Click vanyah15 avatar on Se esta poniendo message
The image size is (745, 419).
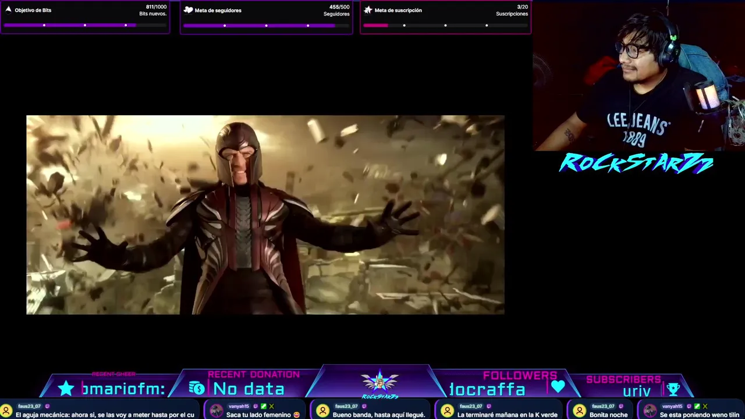pos(650,411)
